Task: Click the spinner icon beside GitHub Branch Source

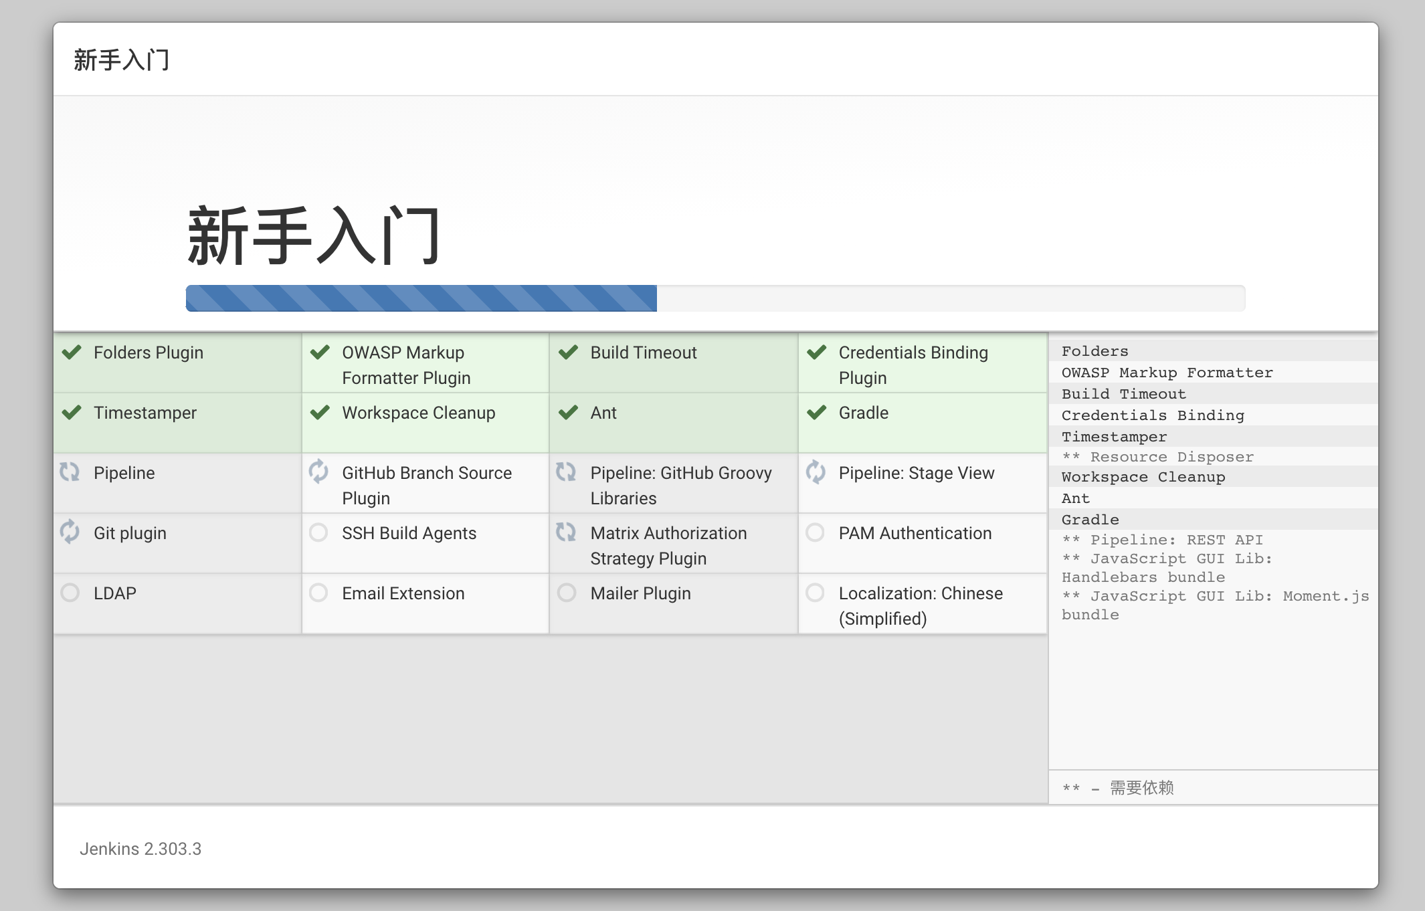Action: [x=318, y=472]
